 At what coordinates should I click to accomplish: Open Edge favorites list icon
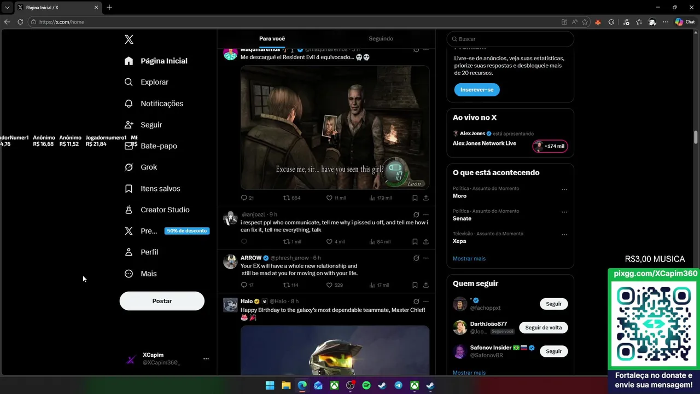pyautogui.click(x=639, y=22)
